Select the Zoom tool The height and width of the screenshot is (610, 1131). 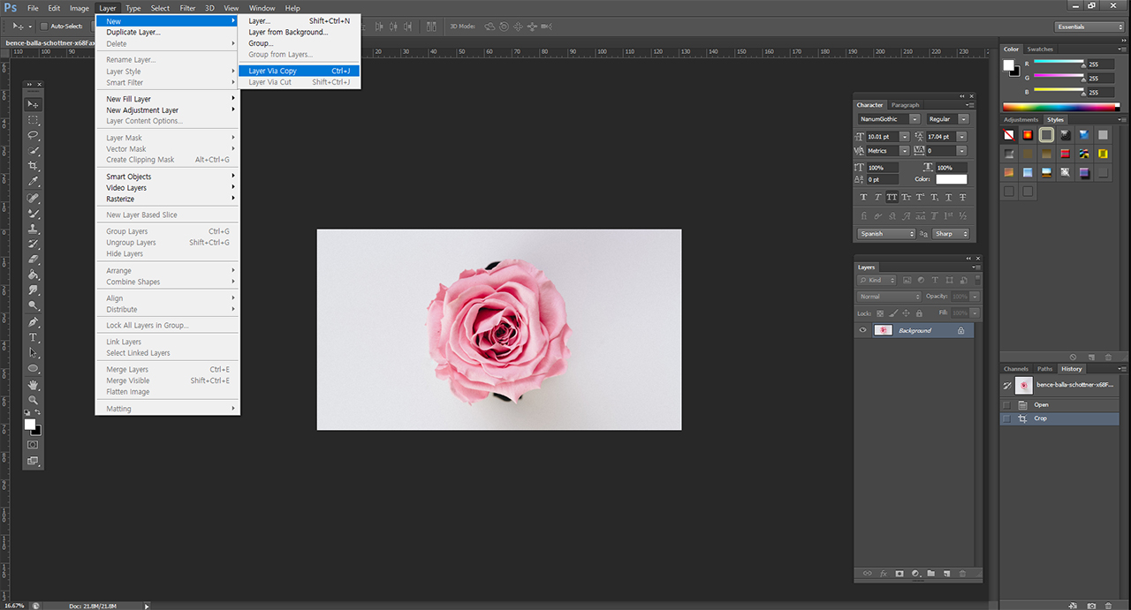pos(34,400)
